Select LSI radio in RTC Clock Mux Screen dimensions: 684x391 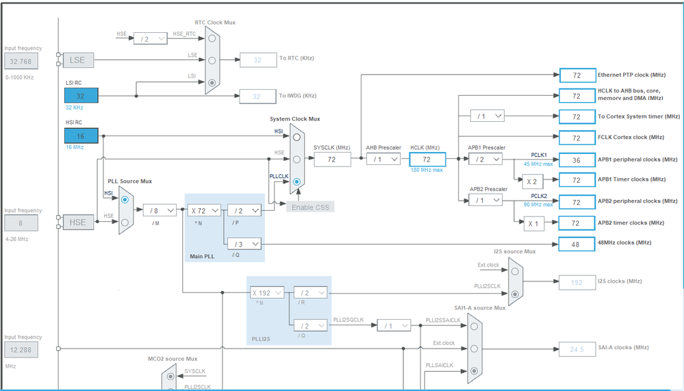tap(212, 82)
